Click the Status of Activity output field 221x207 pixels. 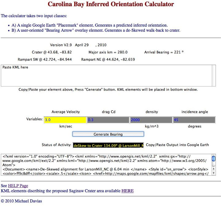click(108, 145)
